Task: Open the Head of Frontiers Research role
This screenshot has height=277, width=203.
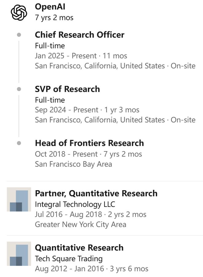Action: tap(90, 143)
